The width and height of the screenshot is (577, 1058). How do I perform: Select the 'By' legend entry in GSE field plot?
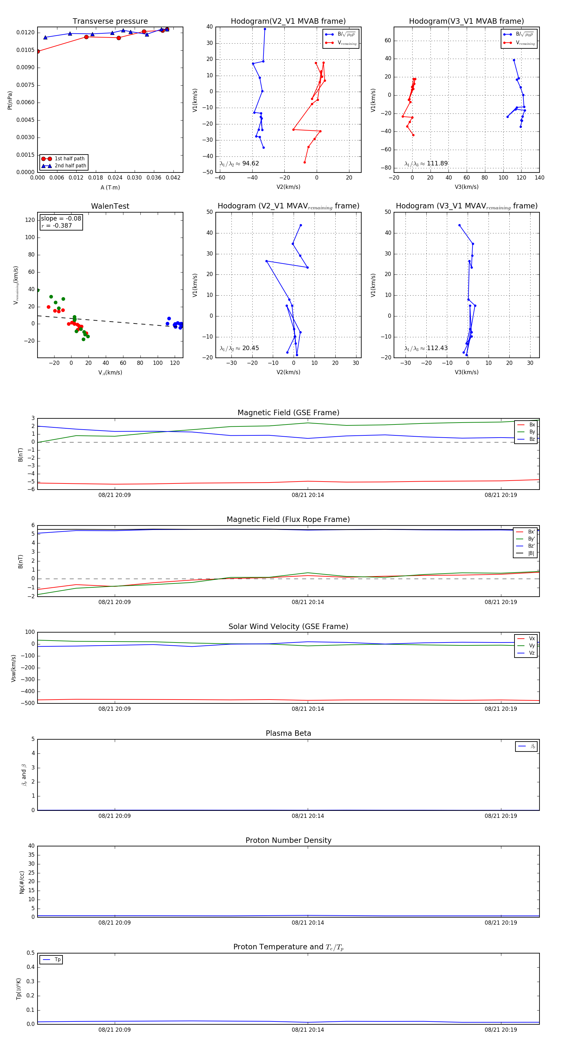tap(526, 432)
